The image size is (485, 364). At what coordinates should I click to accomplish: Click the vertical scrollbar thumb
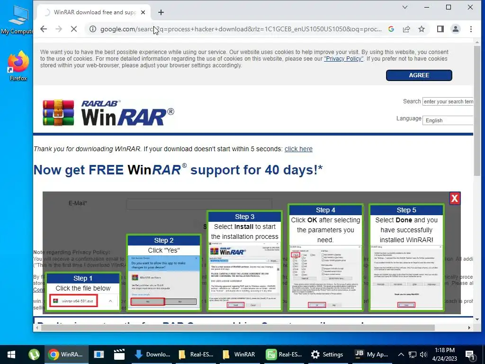click(x=477, y=111)
